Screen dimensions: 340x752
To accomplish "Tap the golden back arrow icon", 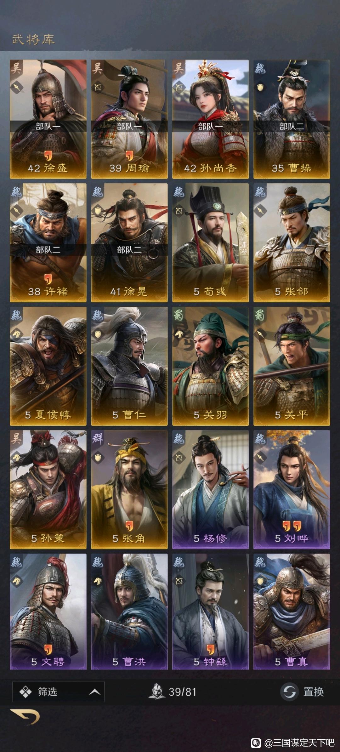I will [x=25, y=716].
